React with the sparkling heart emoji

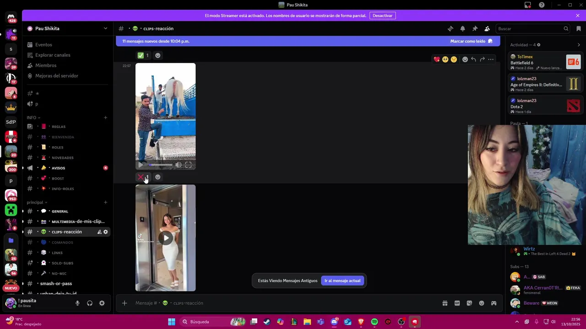(x=437, y=59)
